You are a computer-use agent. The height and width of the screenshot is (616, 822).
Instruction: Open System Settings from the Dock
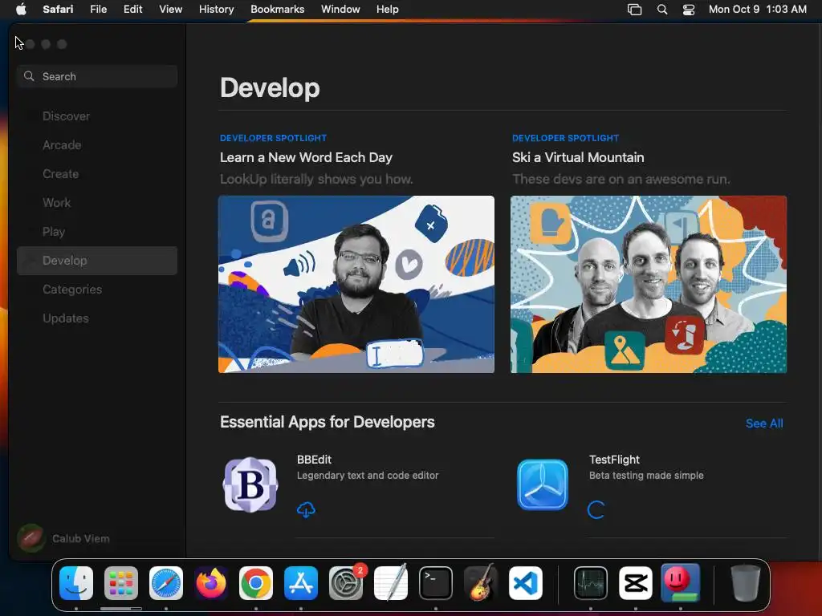pyautogui.click(x=346, y=582)
